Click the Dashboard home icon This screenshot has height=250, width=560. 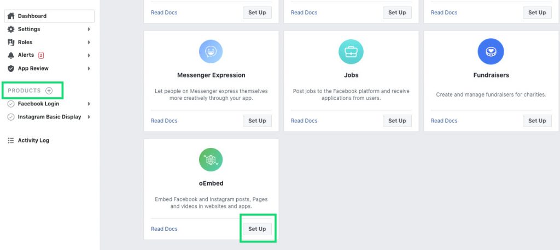pyautogui.click(x=11, y=16)
